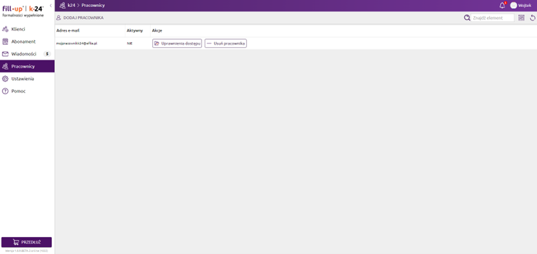Click the Wojtek user avatar
This screenshot has height=254, width=537.
click(514, 5)
